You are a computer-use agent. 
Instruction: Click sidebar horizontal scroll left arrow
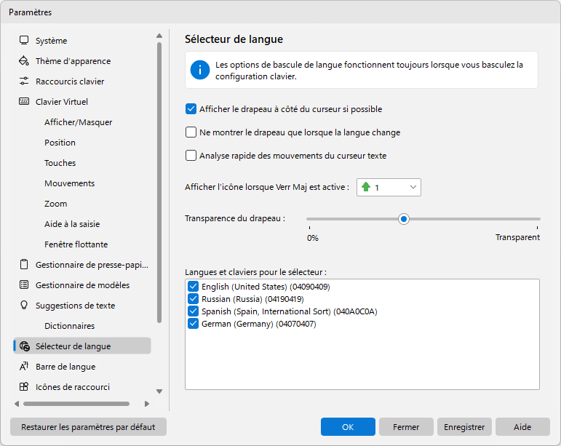point(17,404)
